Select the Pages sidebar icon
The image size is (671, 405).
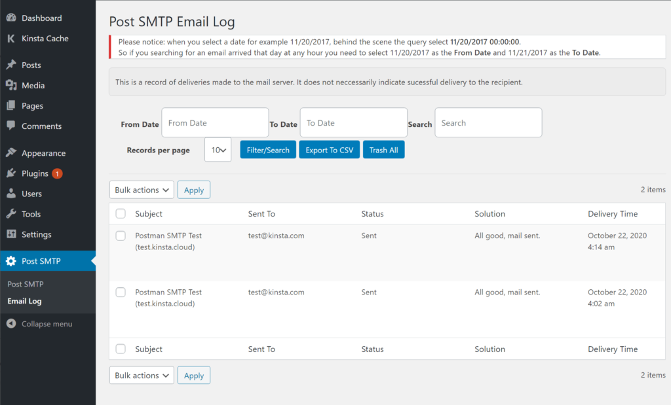tap(12, 105)
